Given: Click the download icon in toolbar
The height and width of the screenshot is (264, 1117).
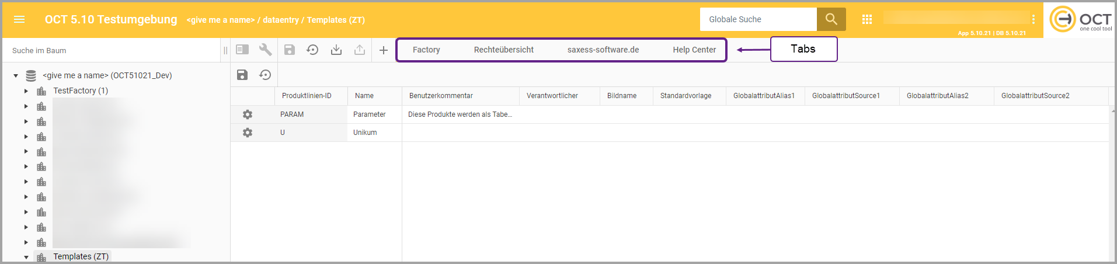Looking at the screenshot, I should (x=336, y=50).
